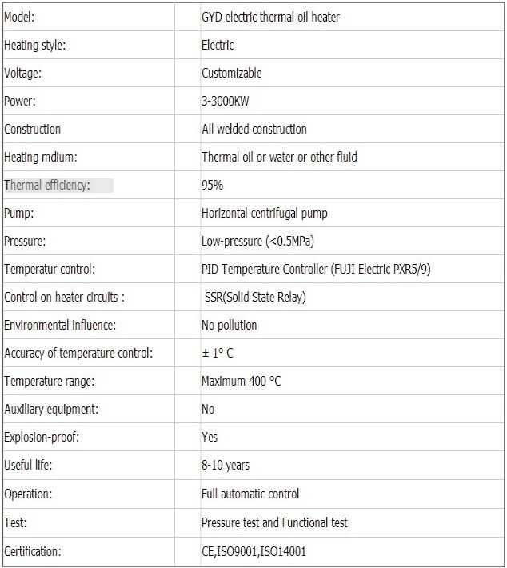Click the highlighted Thermal efficiency label
The height and width of the screenshot is (568, 507).
pyautogui.click(x=58, y=185)
